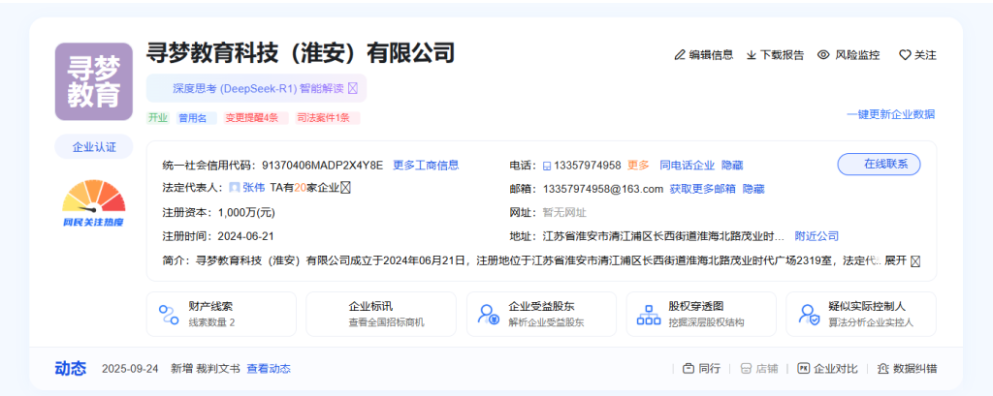Image resolution: width=993 pixels, height=396 pixels.
Task: Click the 同行 briefcase icon
Action: point(689,369)
